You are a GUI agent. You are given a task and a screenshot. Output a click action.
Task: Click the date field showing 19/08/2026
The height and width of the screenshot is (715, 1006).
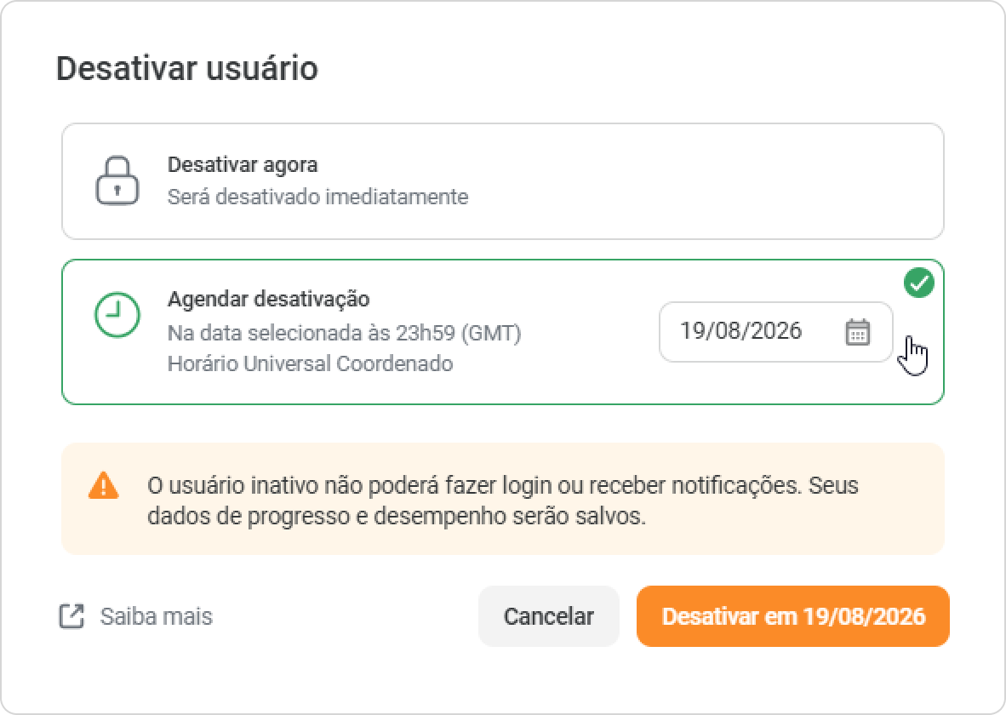775,332
